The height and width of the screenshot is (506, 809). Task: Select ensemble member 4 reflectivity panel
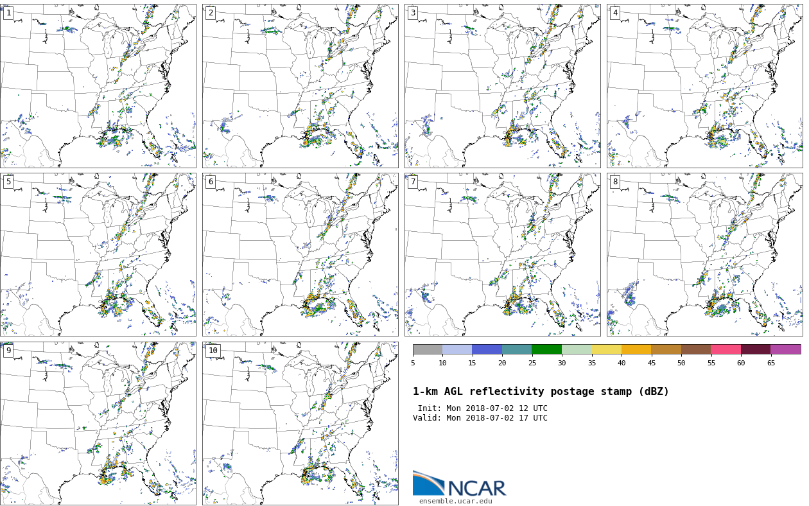click(x=704, y=86)
